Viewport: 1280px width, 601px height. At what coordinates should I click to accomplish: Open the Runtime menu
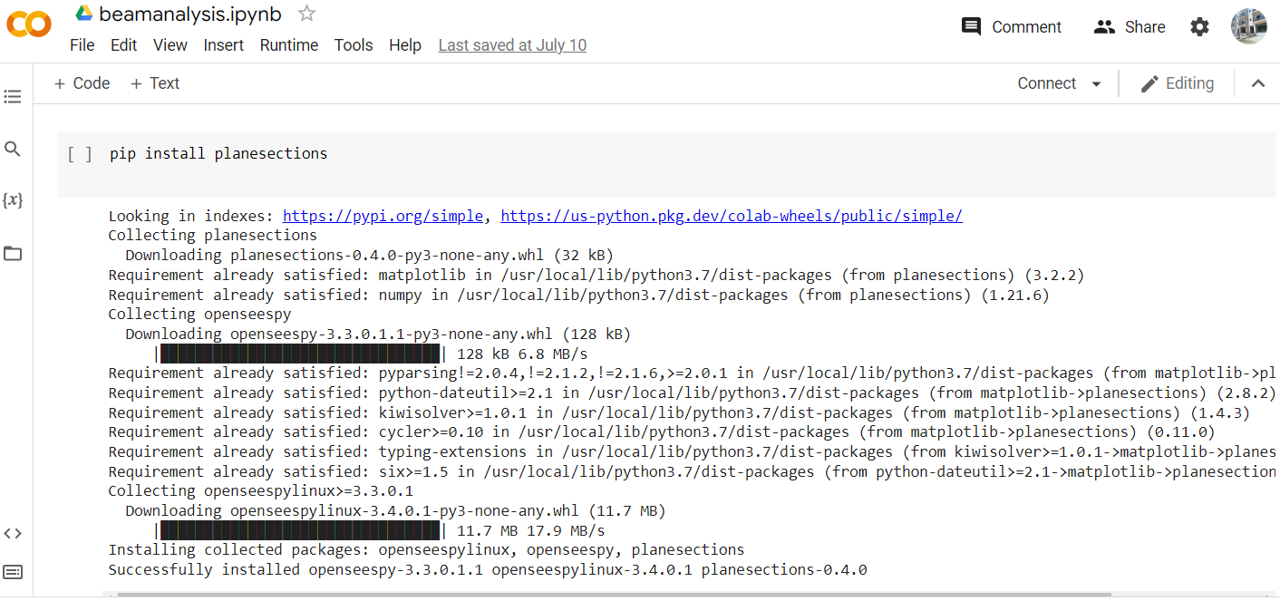coord(288,44)
